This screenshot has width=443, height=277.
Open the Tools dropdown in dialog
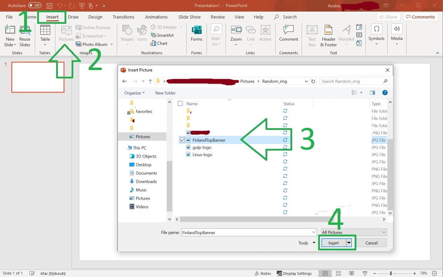[307, 243]
